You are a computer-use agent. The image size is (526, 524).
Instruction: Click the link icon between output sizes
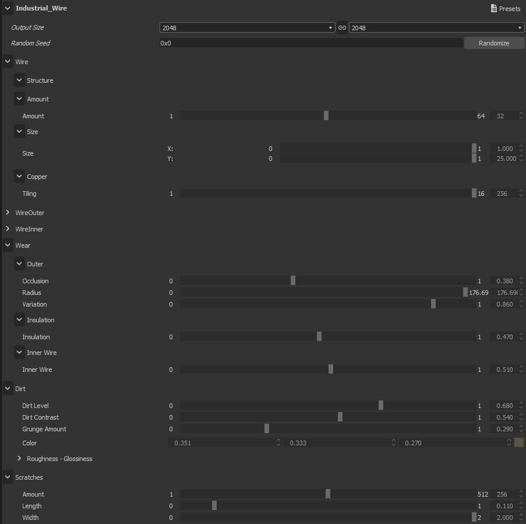(x=342, y=27)
